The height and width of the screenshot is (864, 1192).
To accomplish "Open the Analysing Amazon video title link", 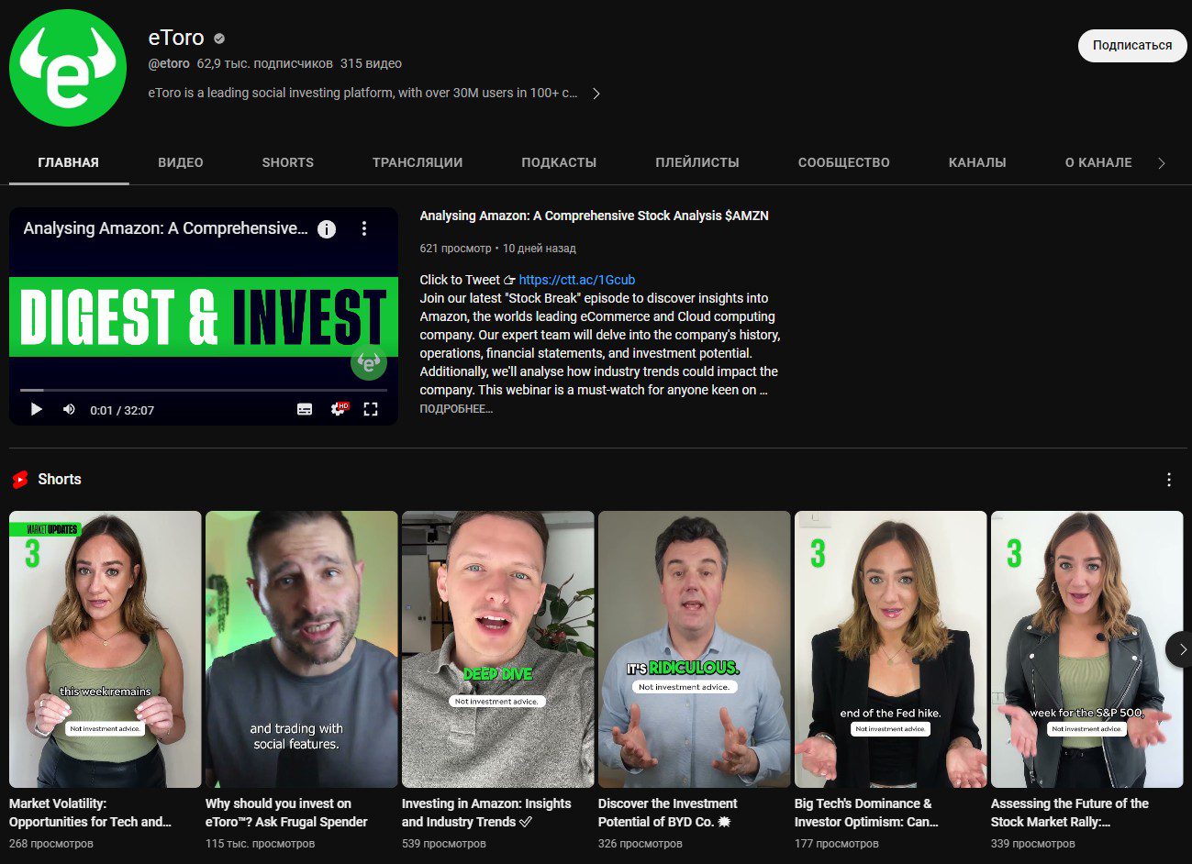I will [594, 216].
